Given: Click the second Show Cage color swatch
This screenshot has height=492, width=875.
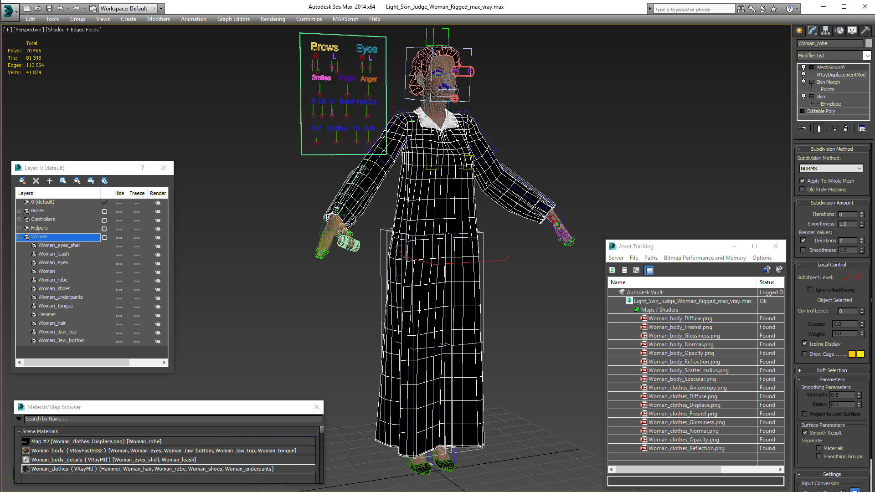Looking at the screenshot, I should point(860,354).
